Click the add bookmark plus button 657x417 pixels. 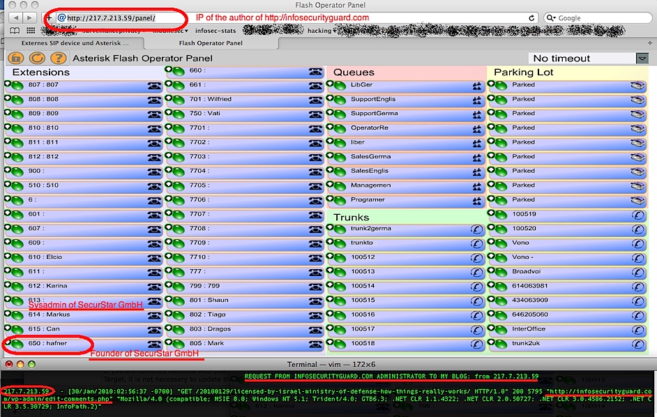coord(49,17)
